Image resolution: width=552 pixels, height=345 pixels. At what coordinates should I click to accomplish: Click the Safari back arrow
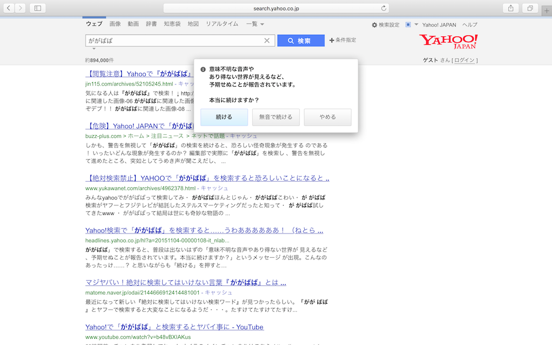click(x=8, y=8)
